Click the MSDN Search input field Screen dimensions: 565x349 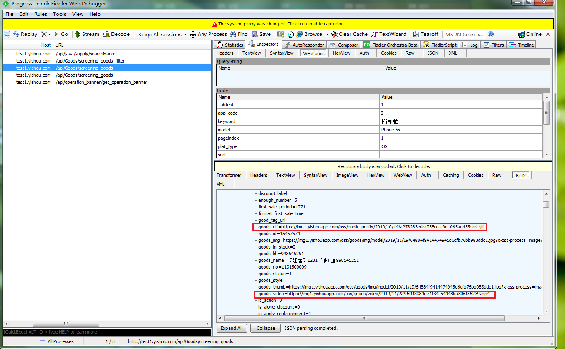coord(464,34)
